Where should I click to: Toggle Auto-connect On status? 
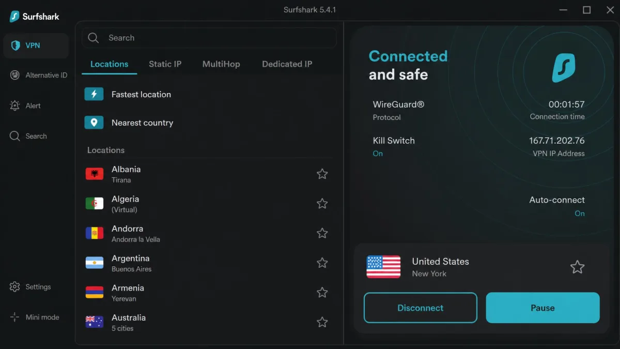click(x=580, y=214)
